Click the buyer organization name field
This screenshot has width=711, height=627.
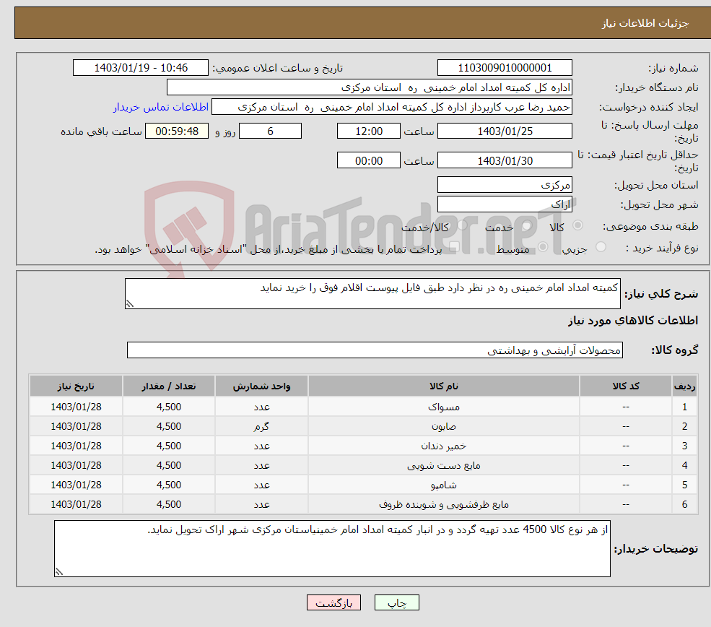click(x=370, y=87)
